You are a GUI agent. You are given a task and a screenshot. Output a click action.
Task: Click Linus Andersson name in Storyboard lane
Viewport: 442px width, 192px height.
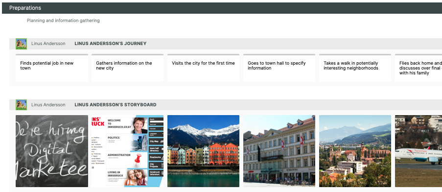(48, 105)
